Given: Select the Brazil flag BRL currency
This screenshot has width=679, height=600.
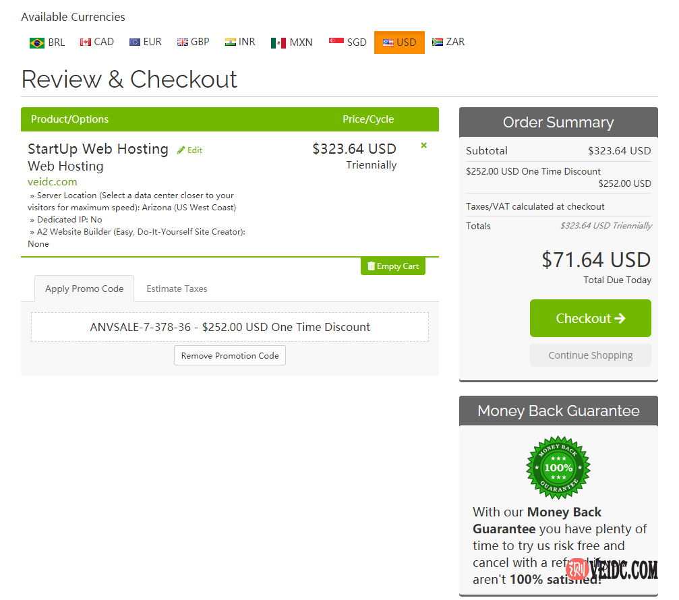Looking at the screenshot, I should coord(47,42).
